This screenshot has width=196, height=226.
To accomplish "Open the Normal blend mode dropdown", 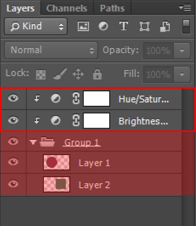I will coord(51,50).
